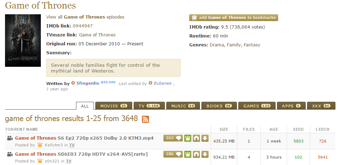This screenshot has width=339, height=165.
Task: Click seed count 102
Action: (299, 157)
